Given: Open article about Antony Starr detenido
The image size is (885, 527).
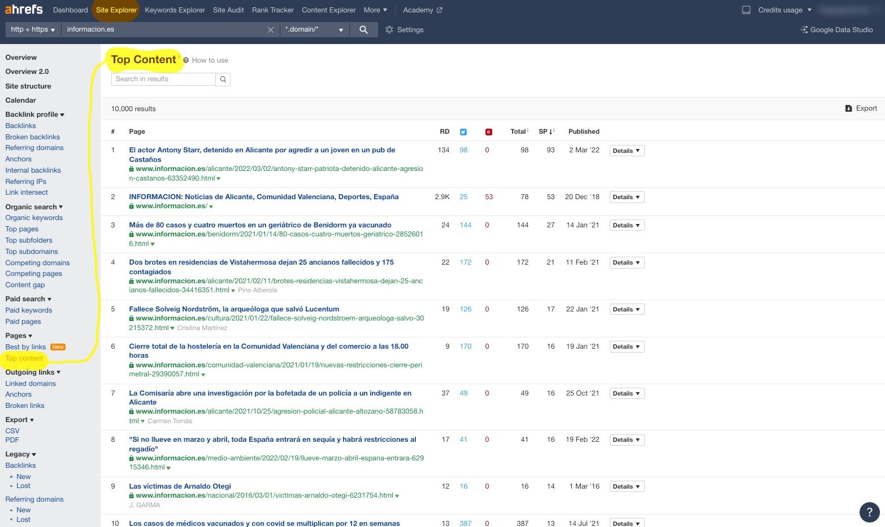Looking at the screenshot, I should point(262,155).
